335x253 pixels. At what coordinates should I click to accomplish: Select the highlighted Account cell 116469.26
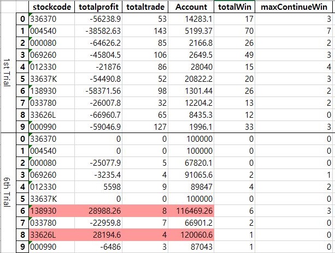point(191,211)
